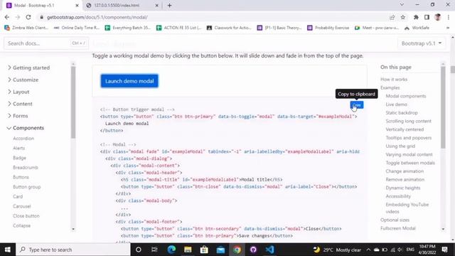The width and height of the screenshot is (455, 256).
Task: Open Visual Studio Code from the taskbar
Action: coord(269,250)
